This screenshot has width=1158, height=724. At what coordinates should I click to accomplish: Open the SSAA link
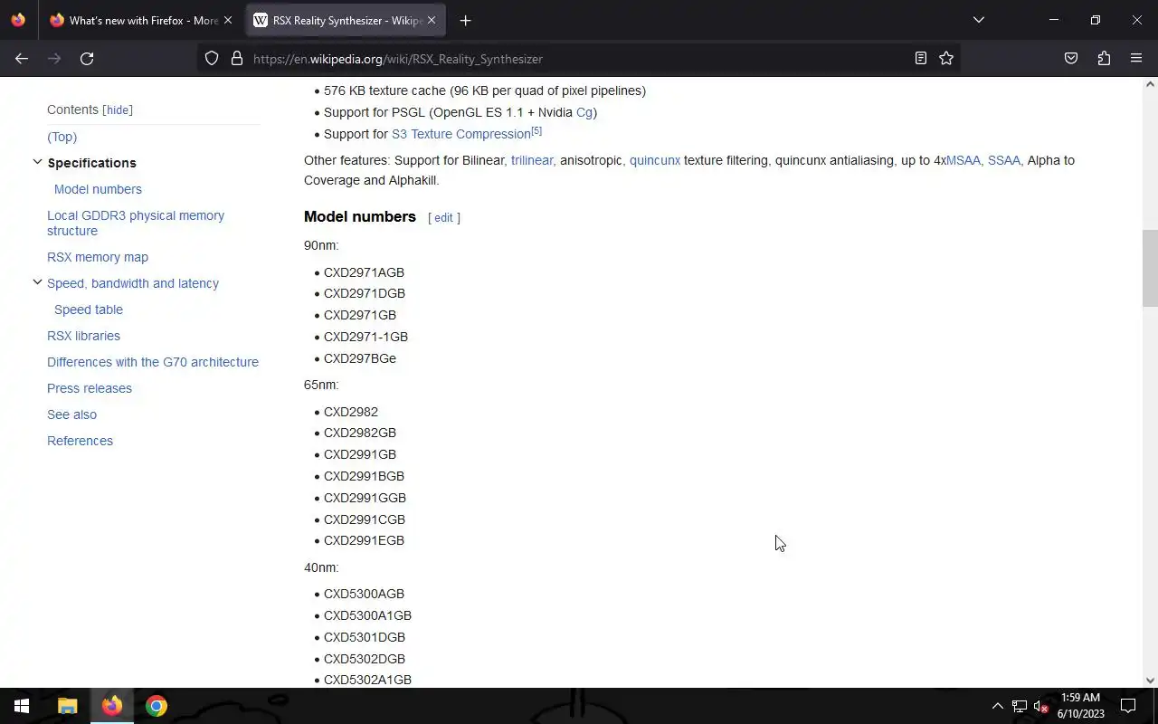(x=1004, y=160)
